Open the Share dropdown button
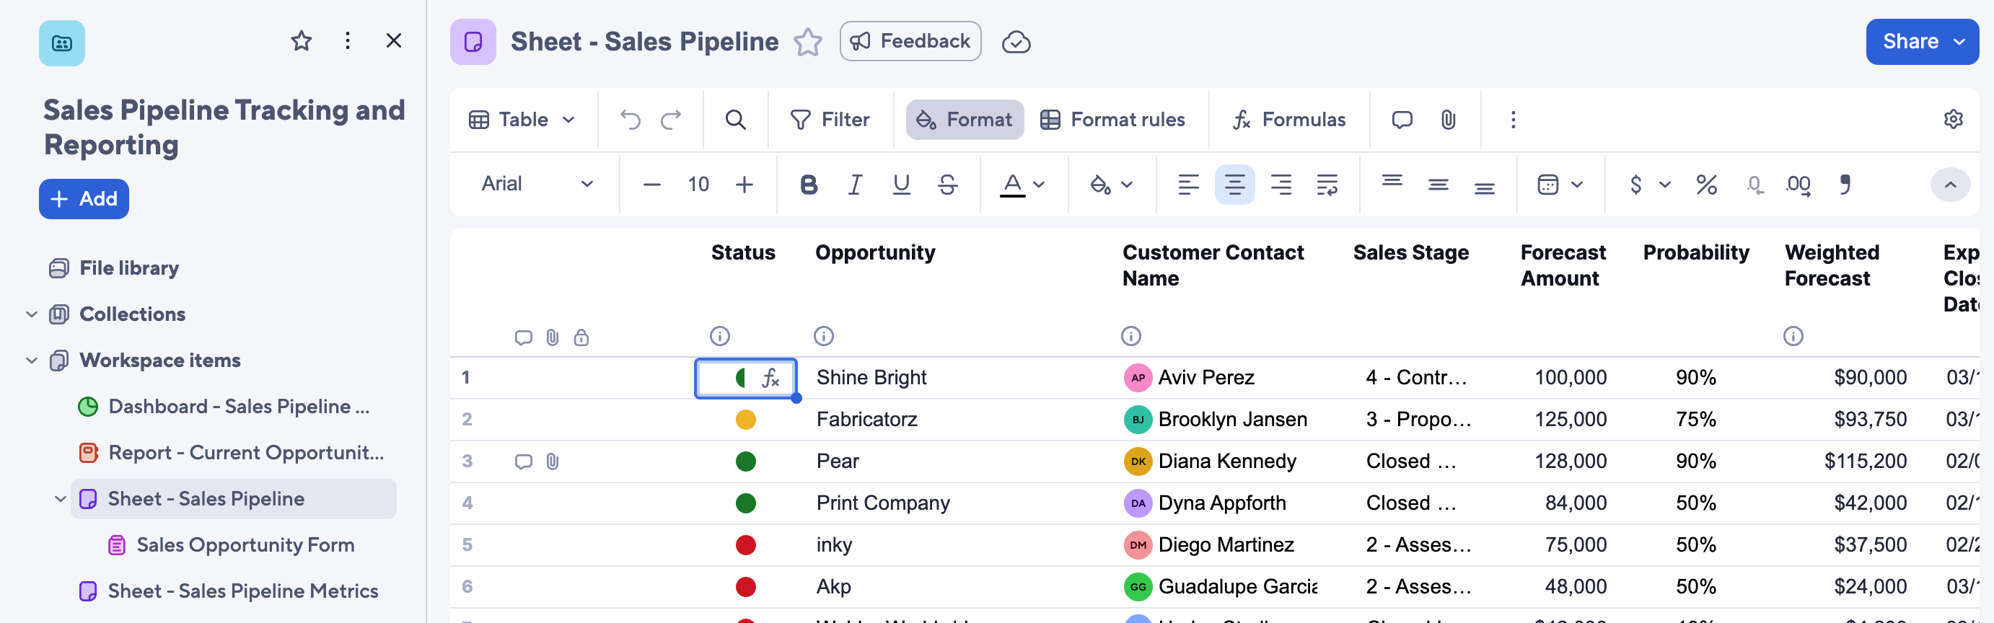The height and width of the screenshot is (623, 1994). pyautogui.click(x=1922, y=42)
